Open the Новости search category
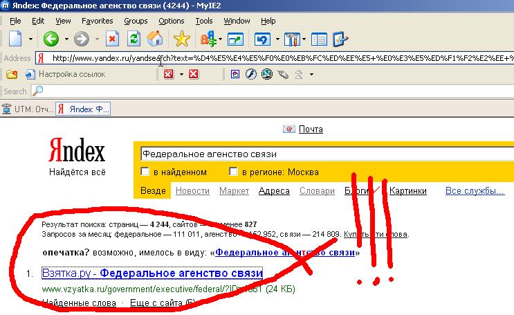Viewport: 514px width, 315px height. [x=192, y=191]
